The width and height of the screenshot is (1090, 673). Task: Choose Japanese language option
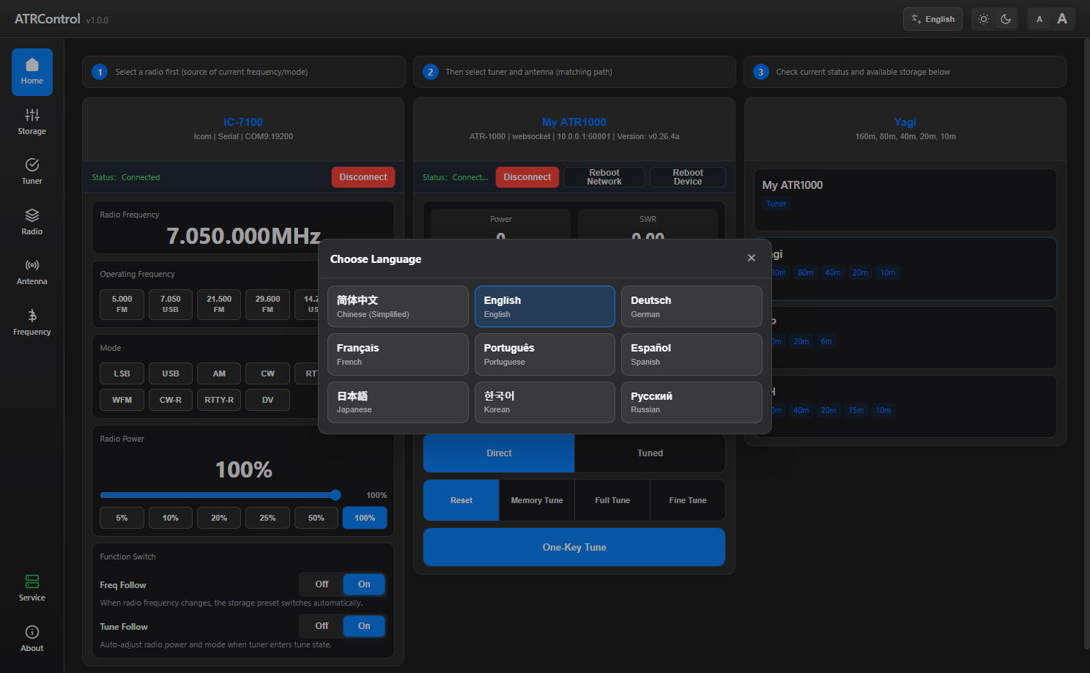[x=398, y=402]
